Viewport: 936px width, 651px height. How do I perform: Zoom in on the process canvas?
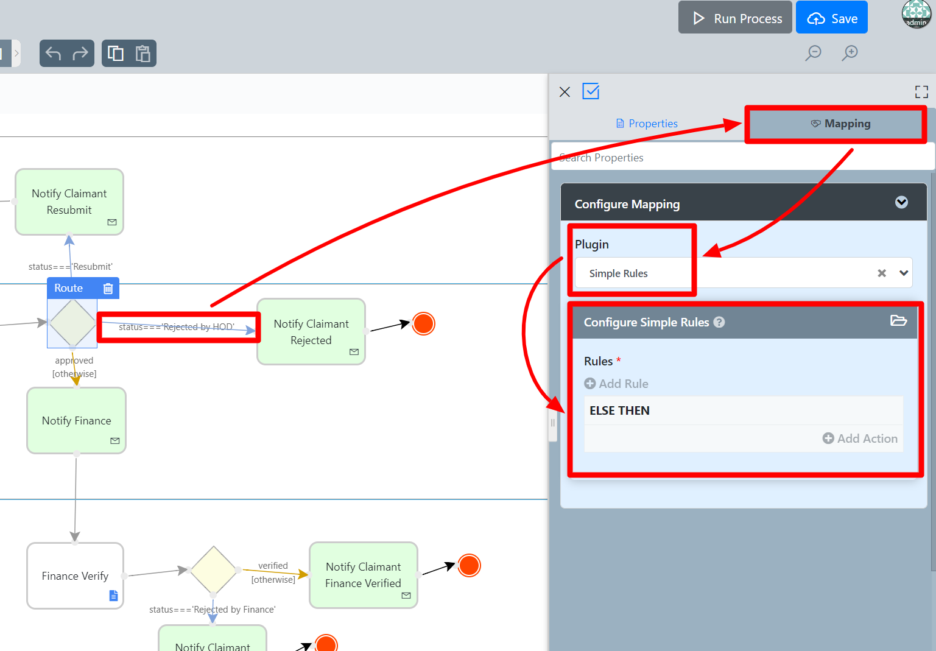850,54
